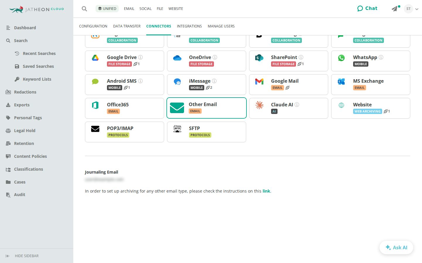Open the Integrations tab
422x263 pixels.
tap(189, 26)
